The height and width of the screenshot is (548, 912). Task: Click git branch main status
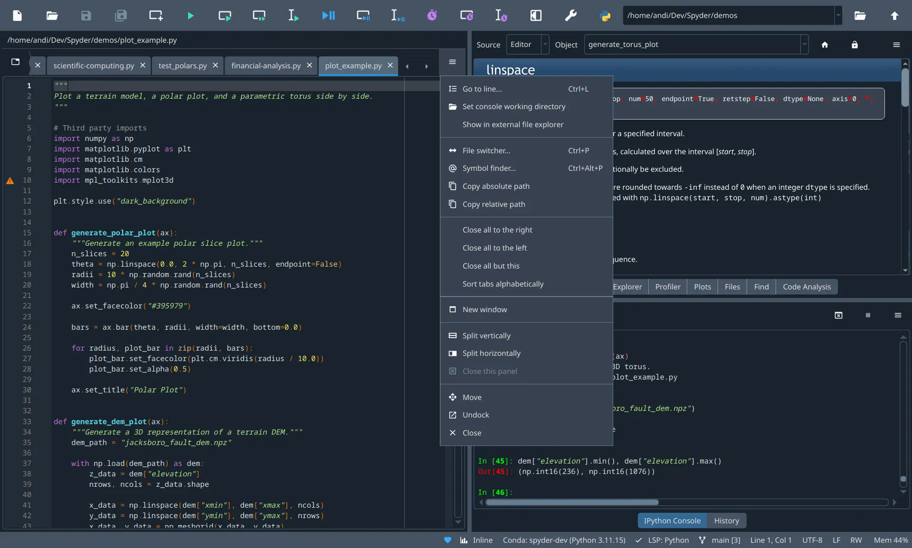pyautogui.click(x=720, y=540)
